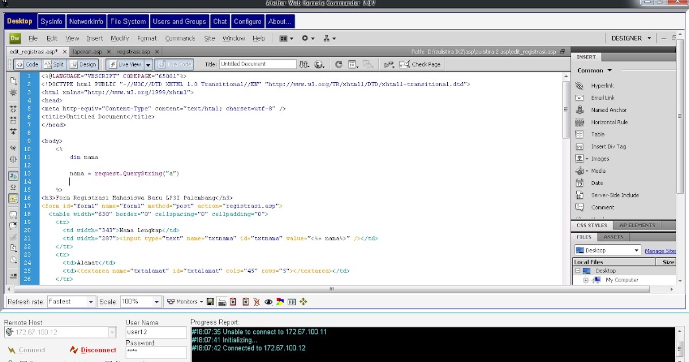This screenshot has width=689, height=362.
Task: Switch to laporan.asp document tab
Action: point(87,52)
